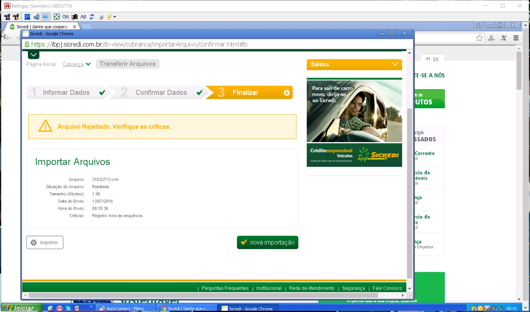Open Institucional footer link
Image resolution: width=530 pixels, height=312 pixels.
tap(269, 288)
